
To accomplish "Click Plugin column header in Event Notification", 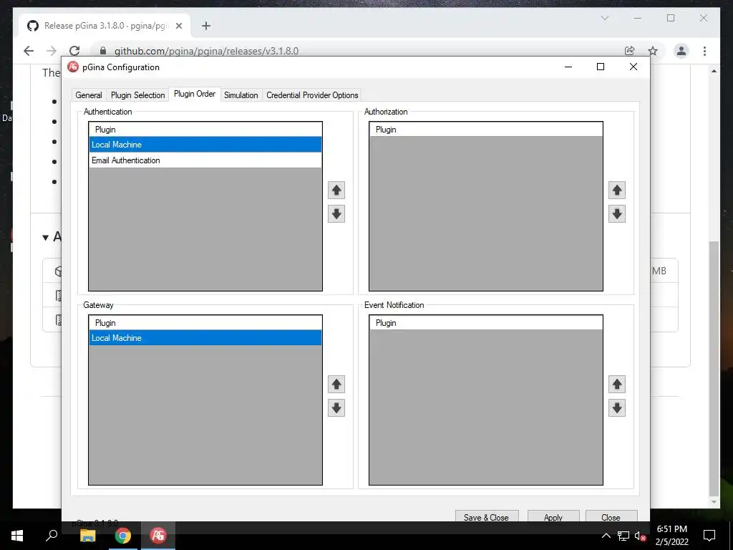I will [x=486, y=323].
